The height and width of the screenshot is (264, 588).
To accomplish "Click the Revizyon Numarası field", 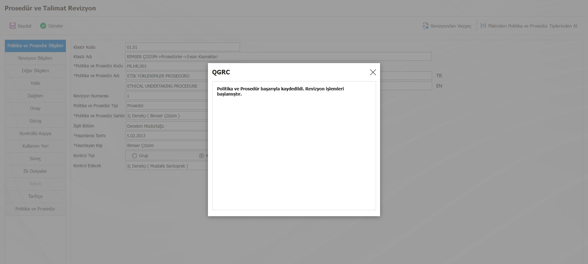I will click(167, 96).
